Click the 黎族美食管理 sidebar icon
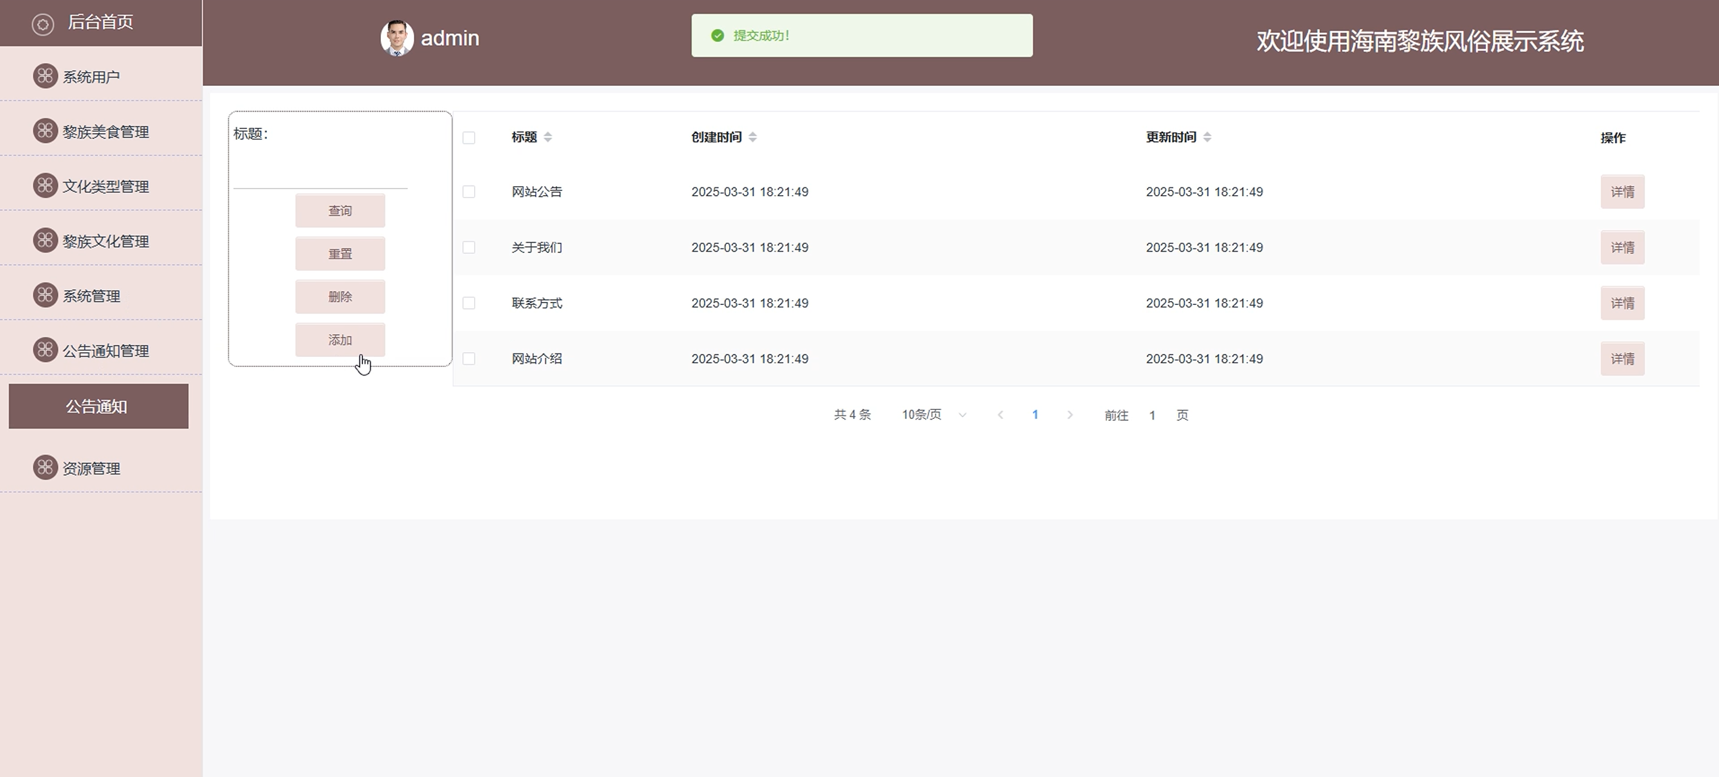 (x=45, y=131)
